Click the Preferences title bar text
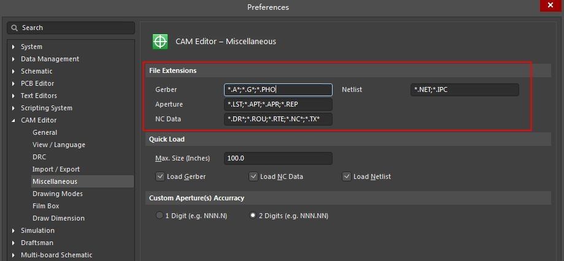Viewport: 564px width, 261px height. point(268,7)
